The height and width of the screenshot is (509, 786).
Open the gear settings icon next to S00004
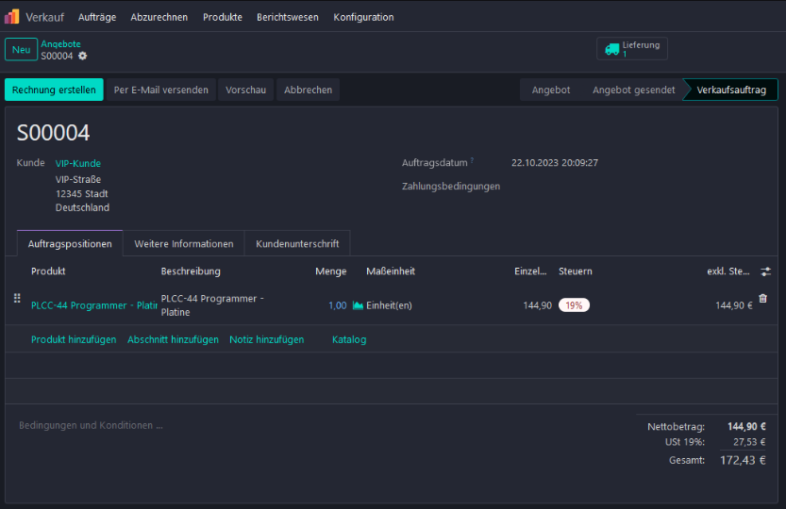(83, 56)
